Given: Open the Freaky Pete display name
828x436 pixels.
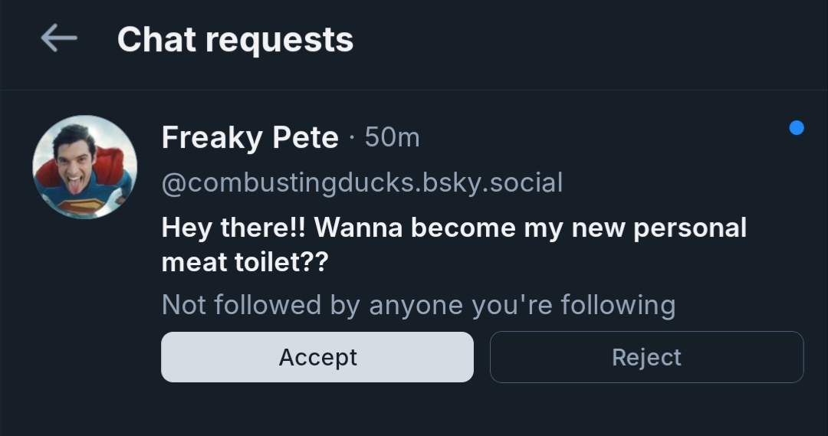Looking at the screenshot, I should point(250,138).
